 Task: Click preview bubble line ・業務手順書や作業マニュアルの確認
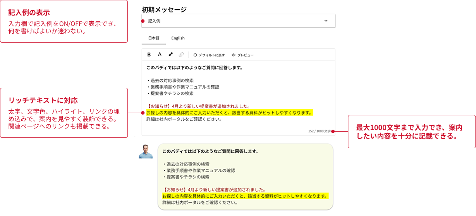[199, 170]
